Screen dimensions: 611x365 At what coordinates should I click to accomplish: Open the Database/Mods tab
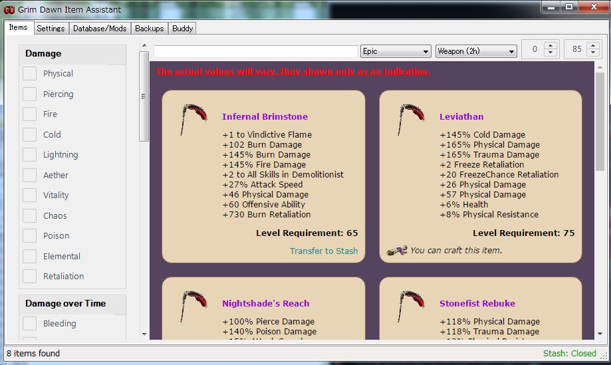(100, 29)
